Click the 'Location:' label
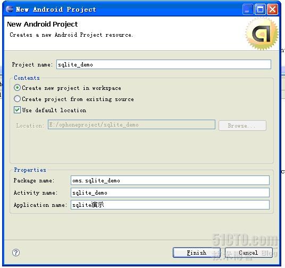Viewport: 285px width, 268px height. click(x=30, y=125)
